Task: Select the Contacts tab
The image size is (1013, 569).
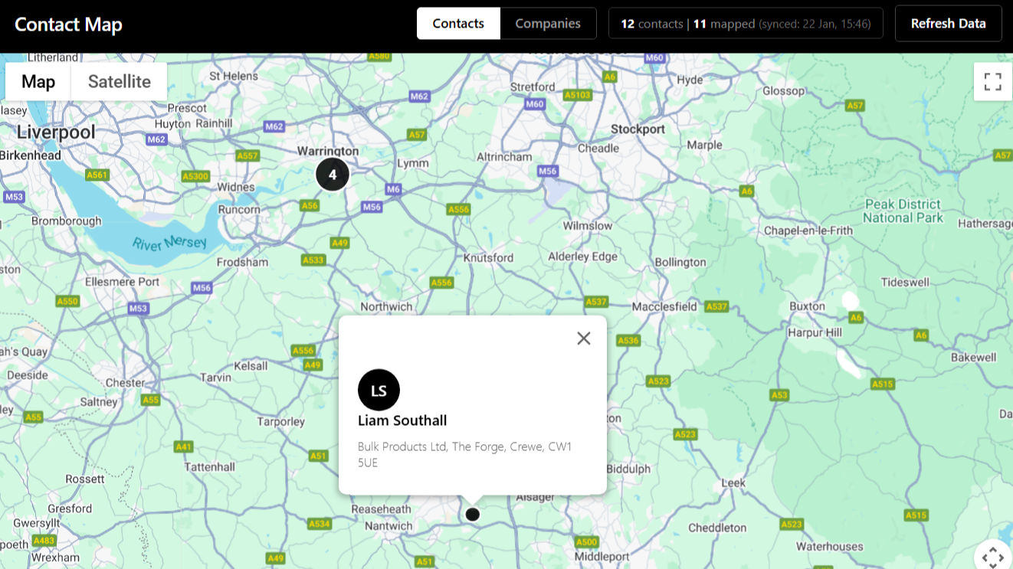Action: 458,24
